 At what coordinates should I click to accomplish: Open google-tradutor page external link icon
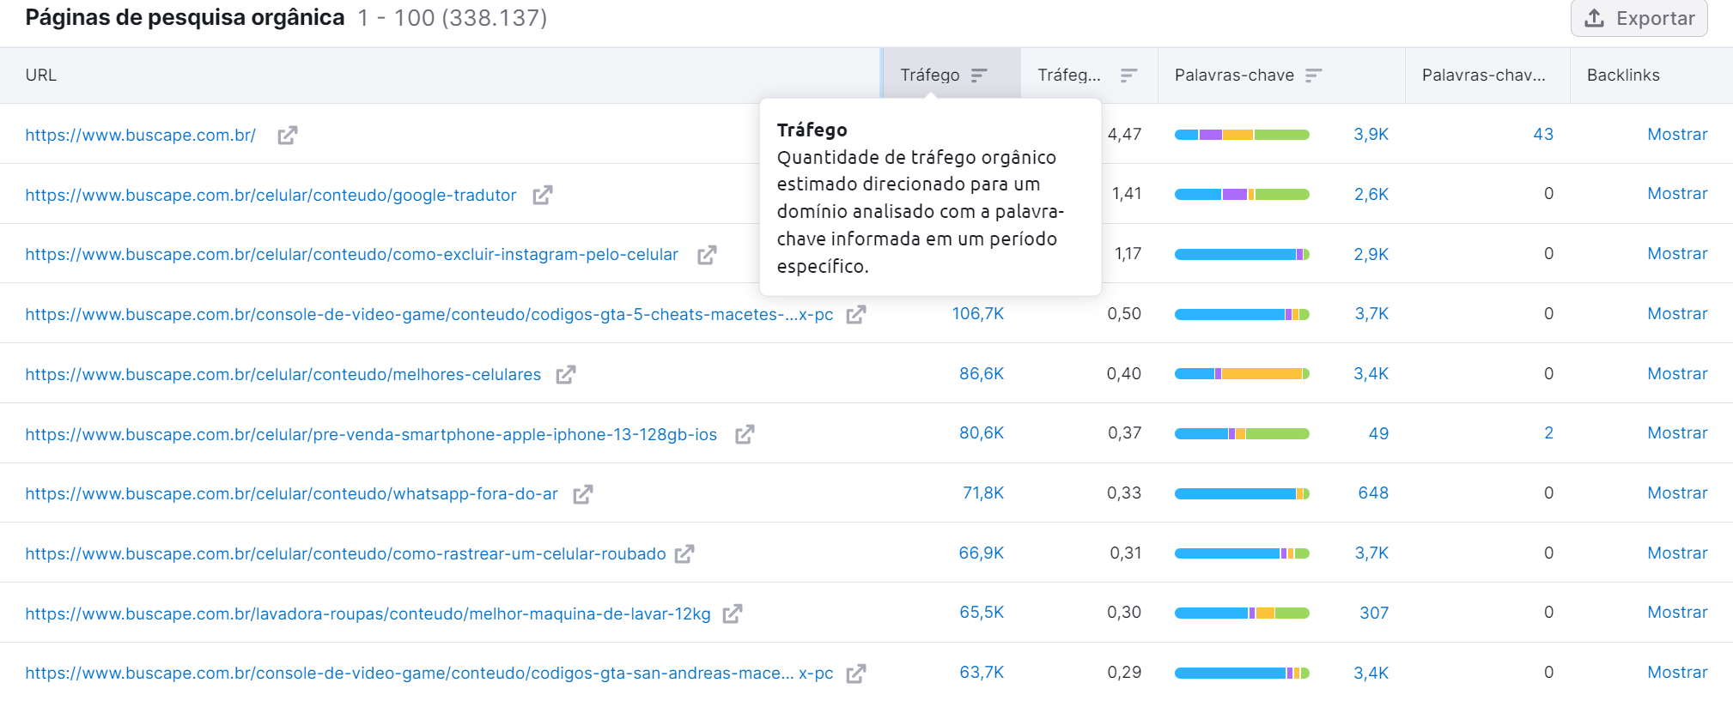[543, 195]
